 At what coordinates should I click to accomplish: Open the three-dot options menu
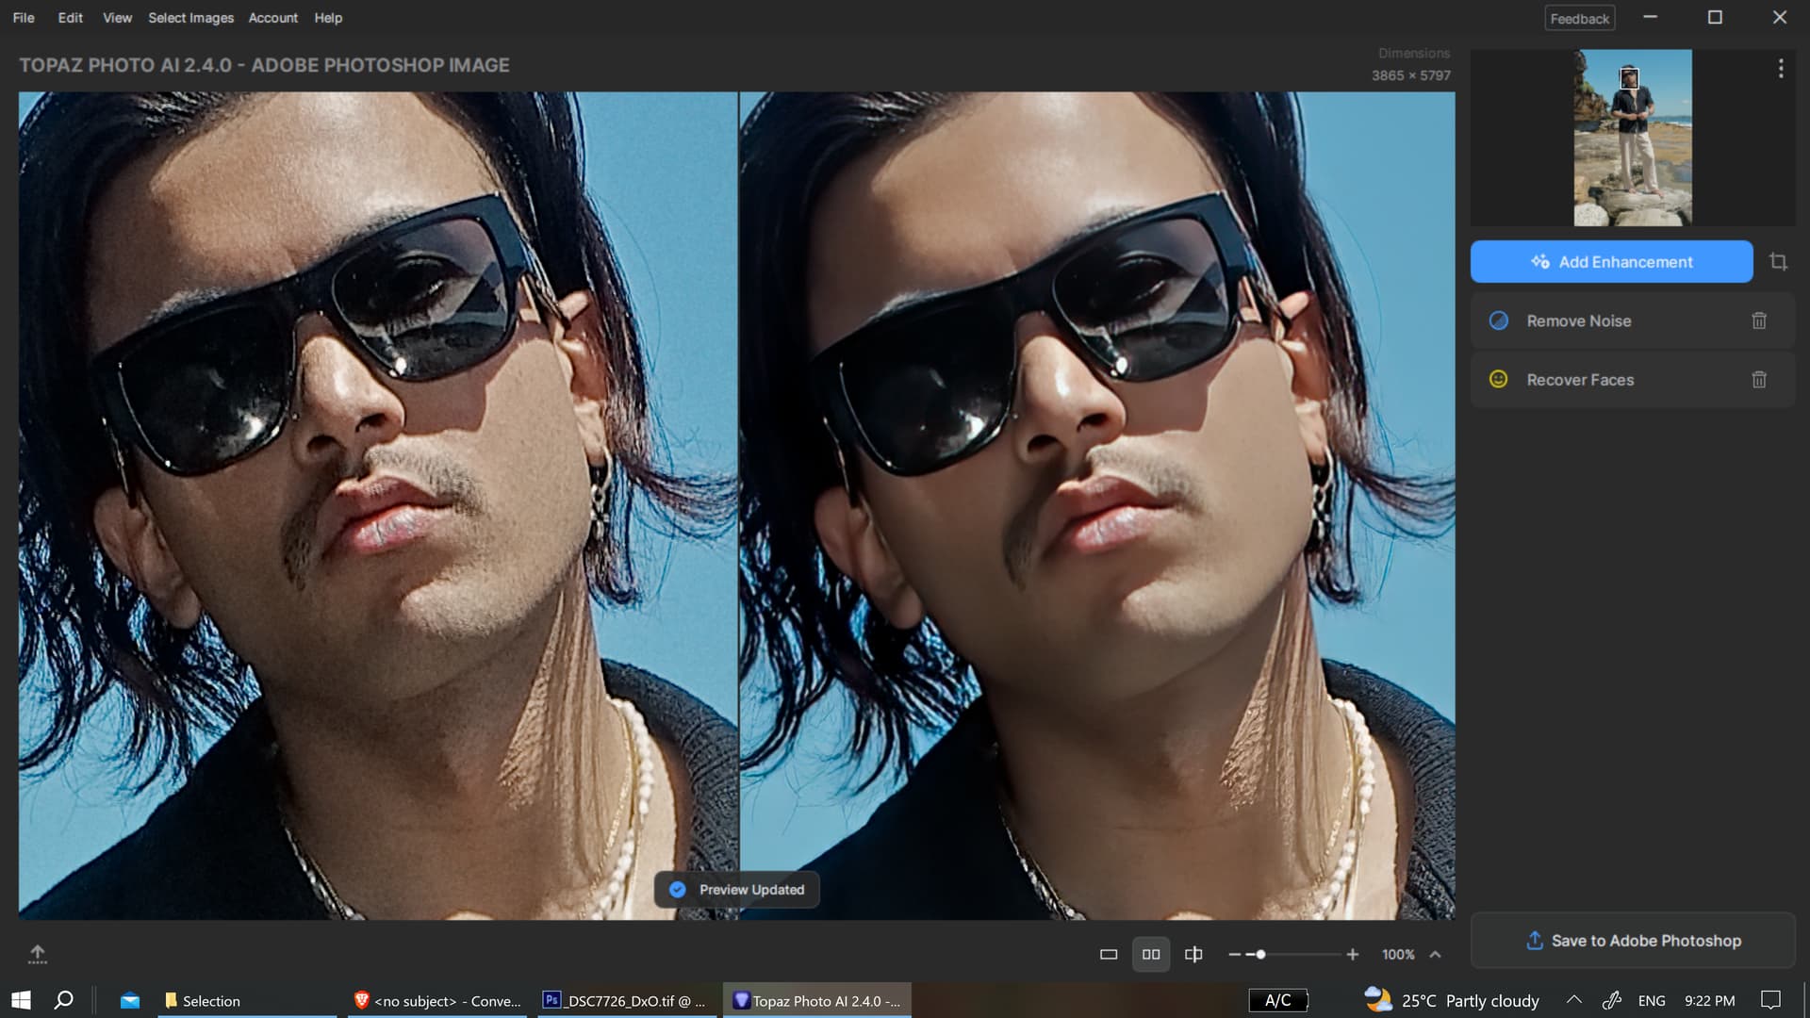[x=1780, y=68]
